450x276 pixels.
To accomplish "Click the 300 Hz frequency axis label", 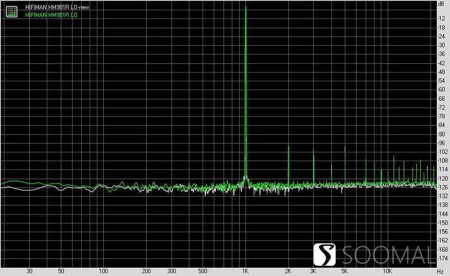I will pyautogui.click(x=171, y=271).
